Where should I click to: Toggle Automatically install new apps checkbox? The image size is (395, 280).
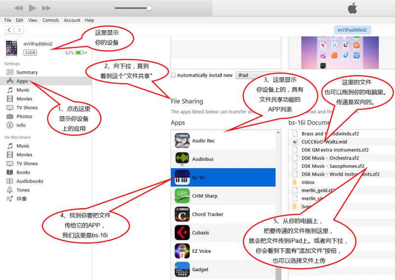(x=173, y=75)
